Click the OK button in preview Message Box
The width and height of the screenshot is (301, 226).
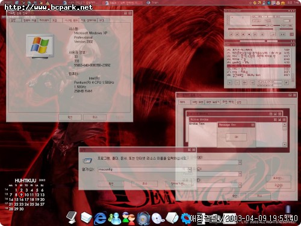[237, 137]
